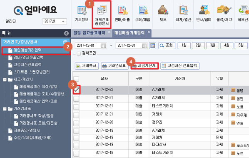The height and width of the screenshot is (158, 249).
Task: Collapse the 거래명세표 tree folder
Action: (5, 109)
